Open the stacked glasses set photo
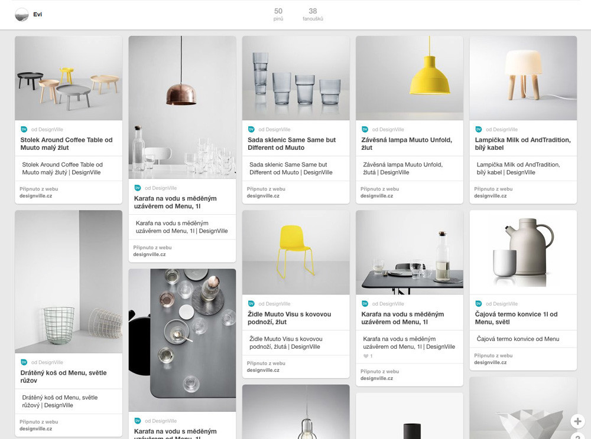This screenshot has height=439, width=591. tap(296, 78)
